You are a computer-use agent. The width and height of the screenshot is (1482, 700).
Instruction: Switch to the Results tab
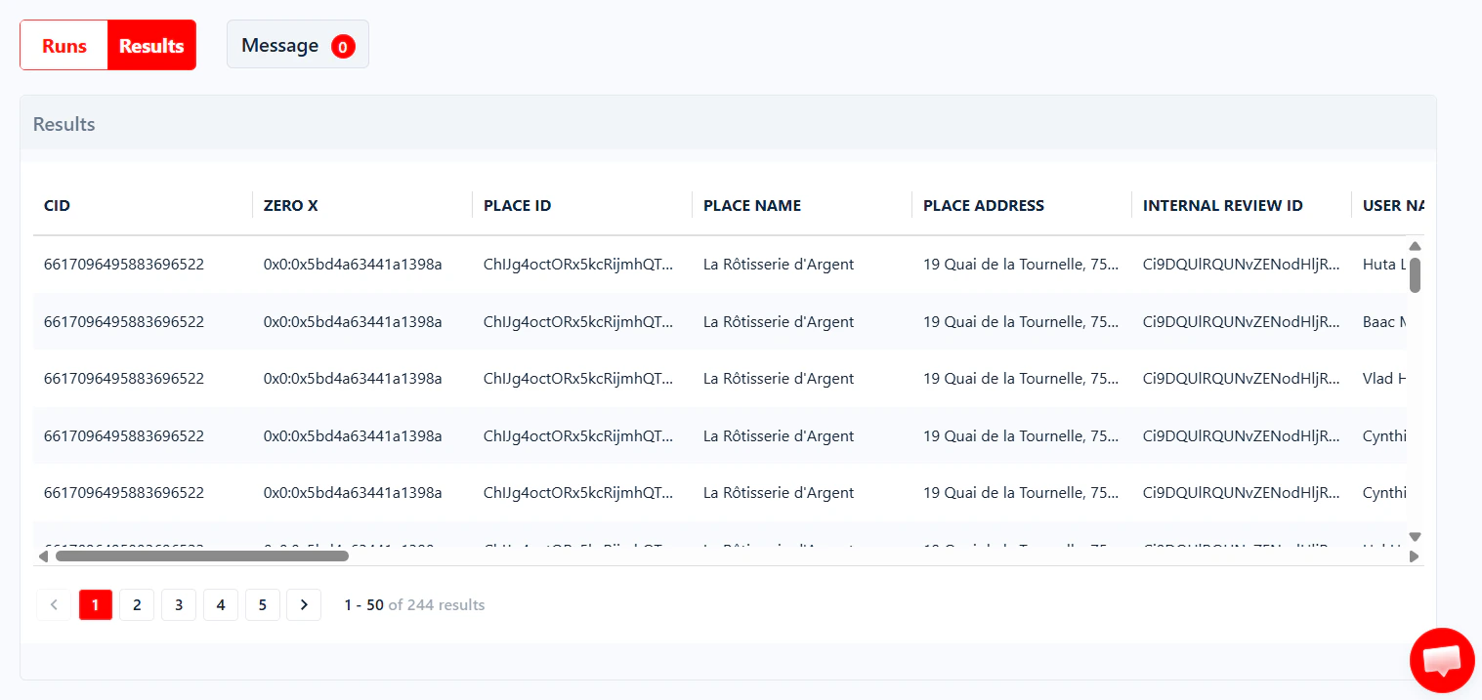(151, 46)
